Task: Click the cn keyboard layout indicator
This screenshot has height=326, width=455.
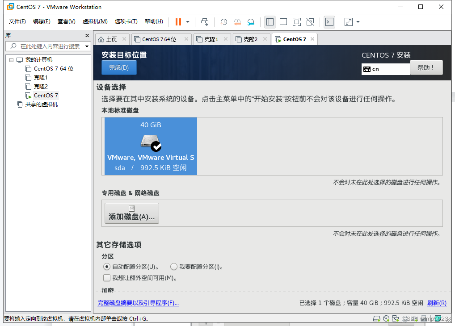Action: pos(385,69)
